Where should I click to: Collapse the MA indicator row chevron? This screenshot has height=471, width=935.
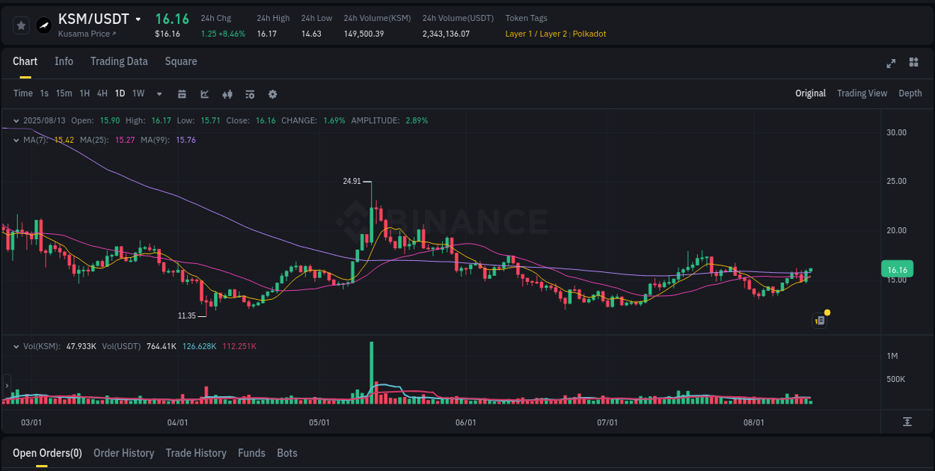click(x=16, y=140)
